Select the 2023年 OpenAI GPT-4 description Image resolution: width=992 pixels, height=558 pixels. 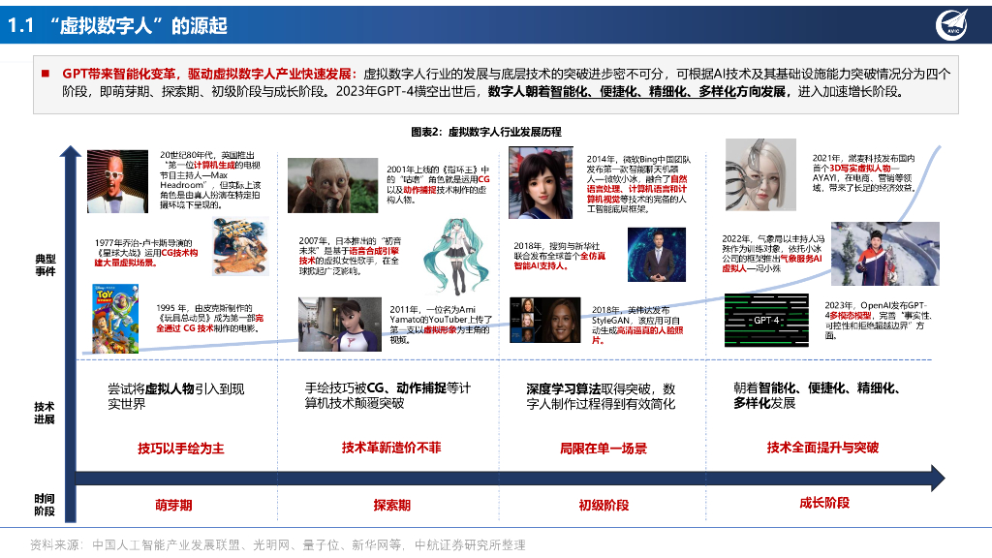(878, 320)
